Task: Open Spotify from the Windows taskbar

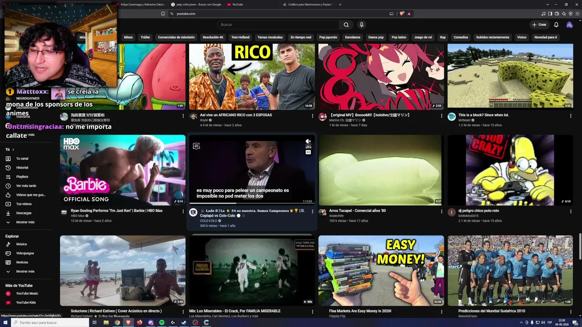Action: 162,322
